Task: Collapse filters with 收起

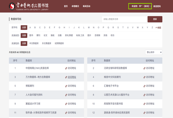Action: [158, 28]
